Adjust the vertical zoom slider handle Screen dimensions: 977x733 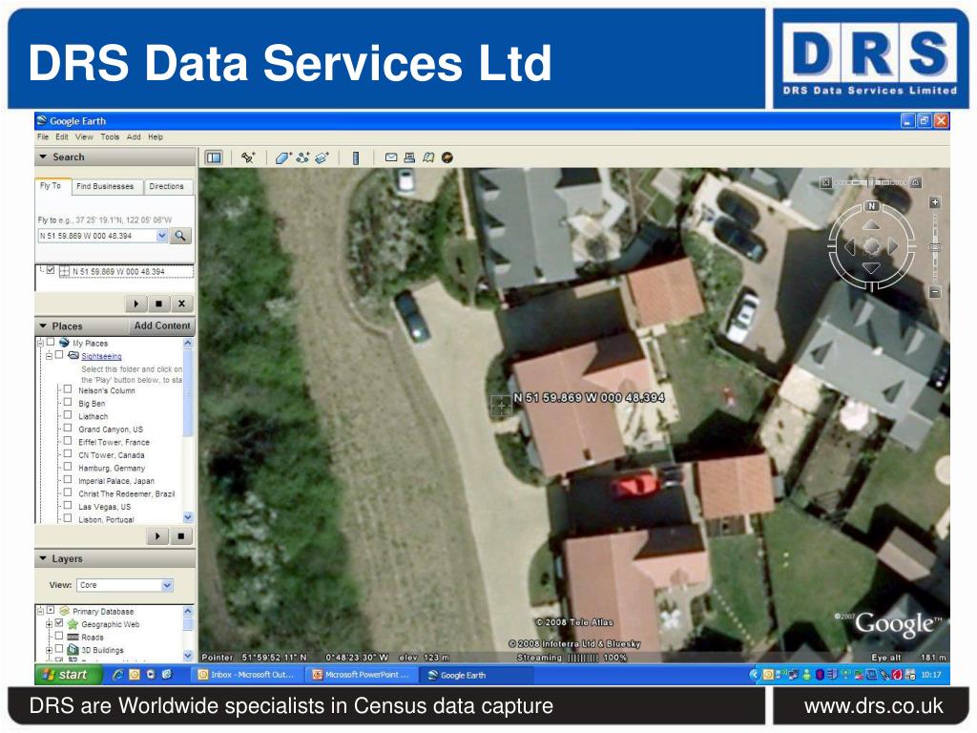pos(935,247)
